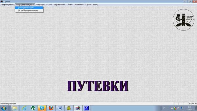Open the Отчеты menu

tap(70, 5)
